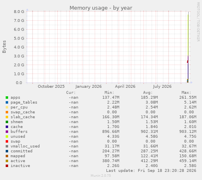Click the 'inactive' legend label

[20, 166]
